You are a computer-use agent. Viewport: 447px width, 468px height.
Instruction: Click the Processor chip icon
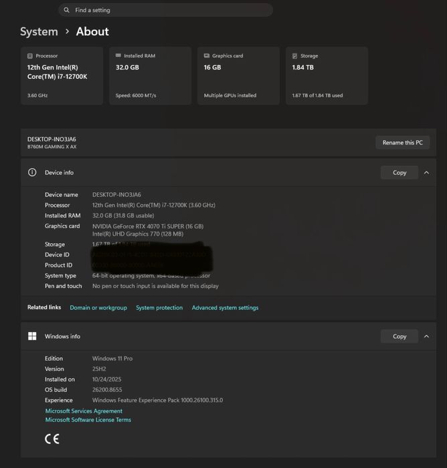[x=30, y=56]
